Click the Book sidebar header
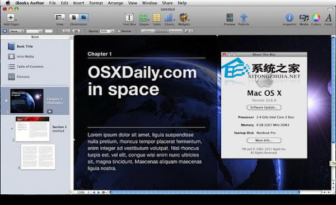The height and width of the screenshot is (205, 336). (35, 37)
